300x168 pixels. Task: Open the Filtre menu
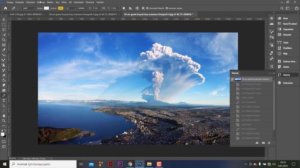coord(64,2)
